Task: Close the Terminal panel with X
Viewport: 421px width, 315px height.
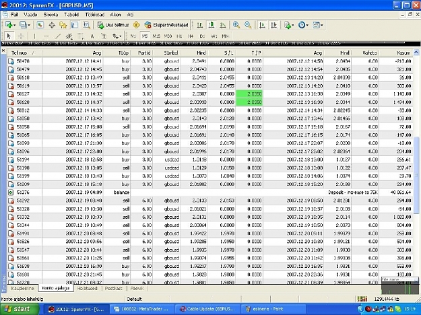Action: (3, 50)
